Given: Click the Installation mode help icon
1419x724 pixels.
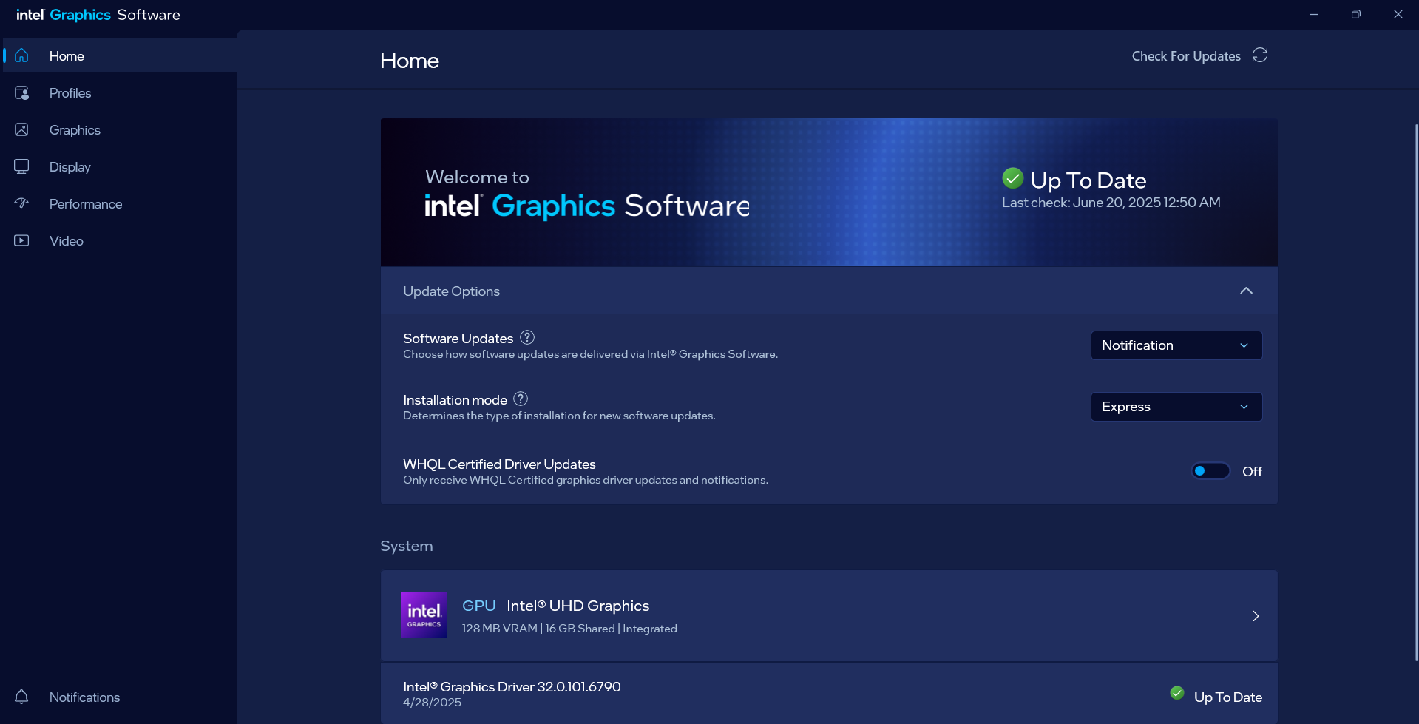Looking at the screenshot, I should click(521, 399).
